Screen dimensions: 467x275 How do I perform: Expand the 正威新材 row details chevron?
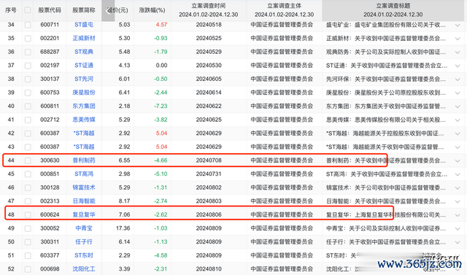(458, 39)
